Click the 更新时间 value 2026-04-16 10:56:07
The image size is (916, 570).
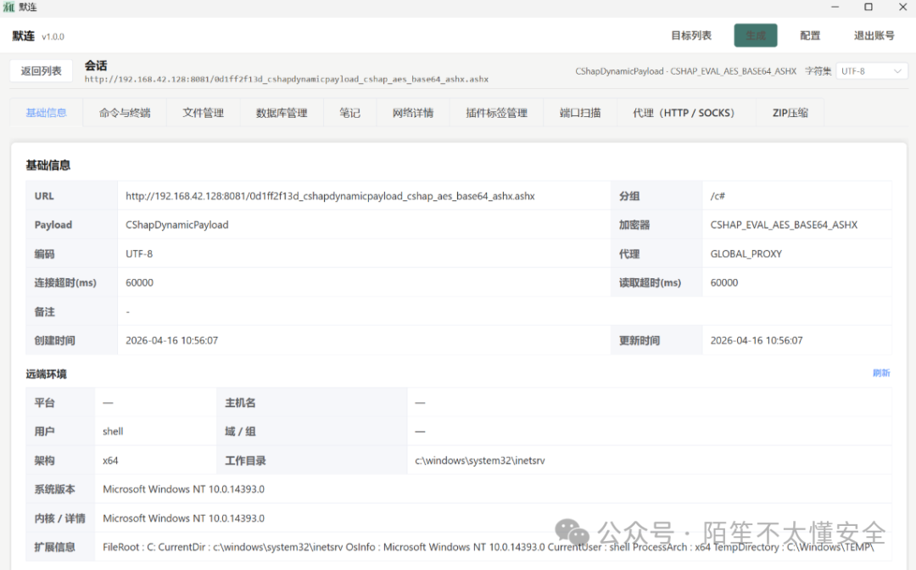757,340
